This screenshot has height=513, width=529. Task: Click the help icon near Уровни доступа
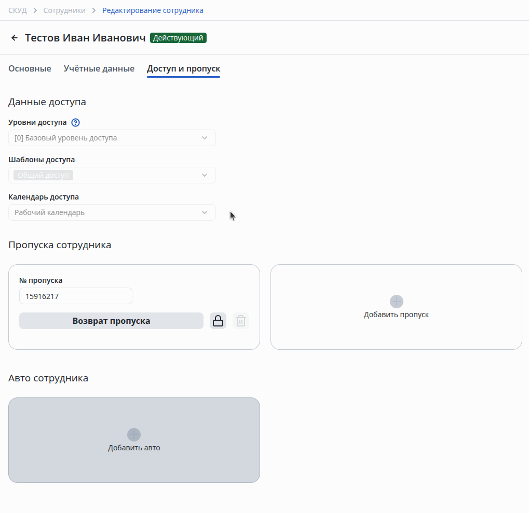click(x=75, y=123)
